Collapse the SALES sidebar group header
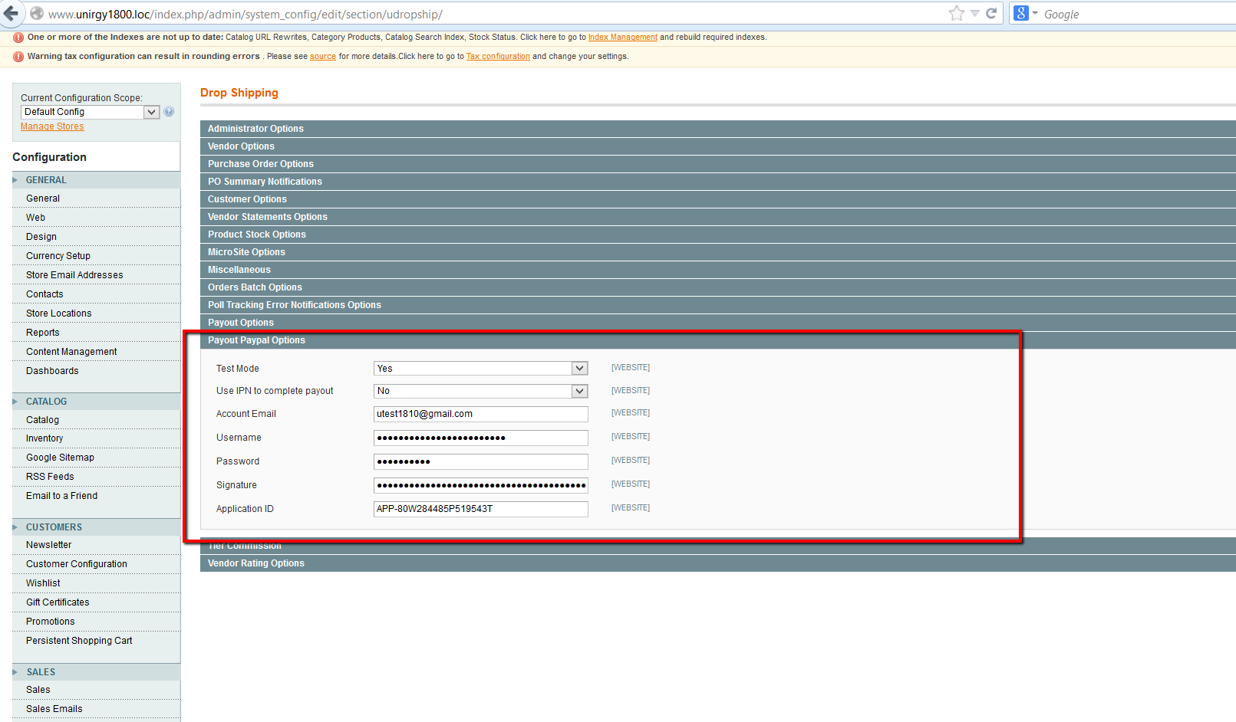Screen dimensions: 1236x722 point(97,672)
